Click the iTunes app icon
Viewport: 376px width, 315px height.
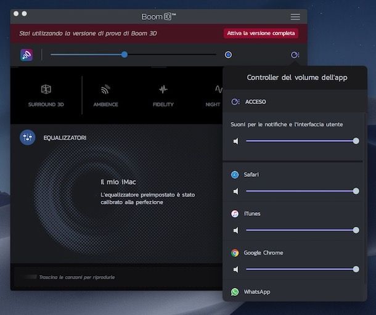[x=235, y=213]
